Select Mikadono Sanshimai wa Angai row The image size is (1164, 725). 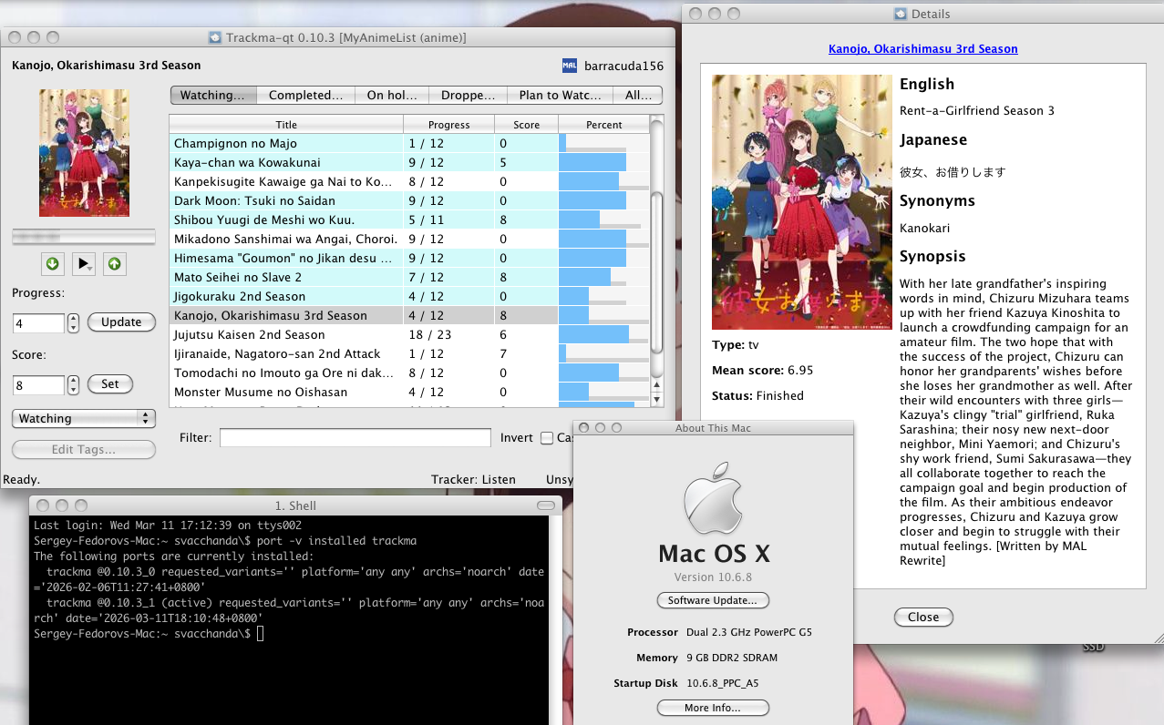[409, 239]
